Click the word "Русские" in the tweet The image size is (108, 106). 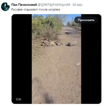[x=17, y=9]
